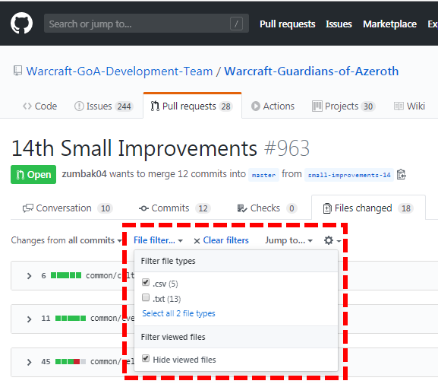Expand the file with 11 changes
The height and width of the screenshot is (384, 438).
[x=29, y=319]
